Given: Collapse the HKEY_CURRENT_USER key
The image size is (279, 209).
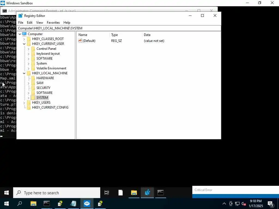Looking at the screenshot, I should click(x=24, y=44).
